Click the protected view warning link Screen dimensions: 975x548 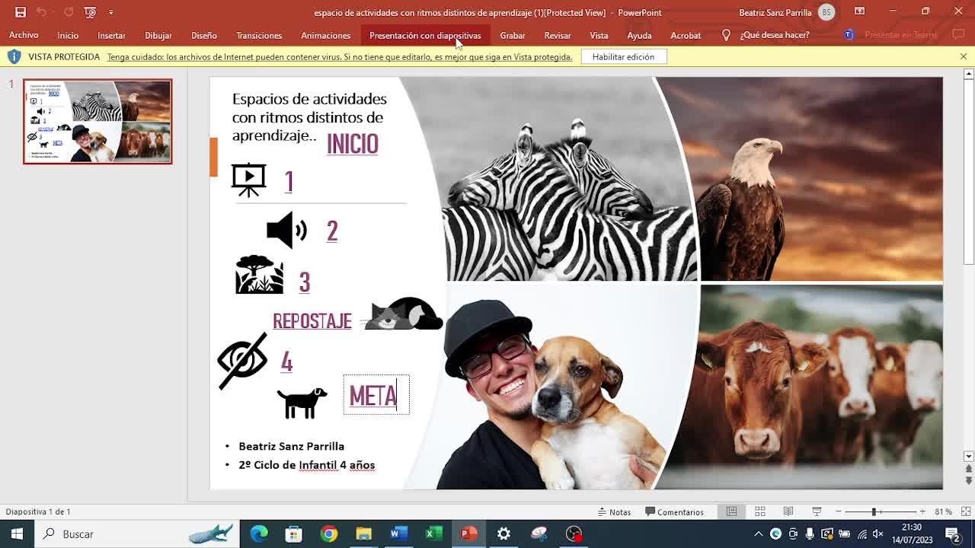[339, 57]
